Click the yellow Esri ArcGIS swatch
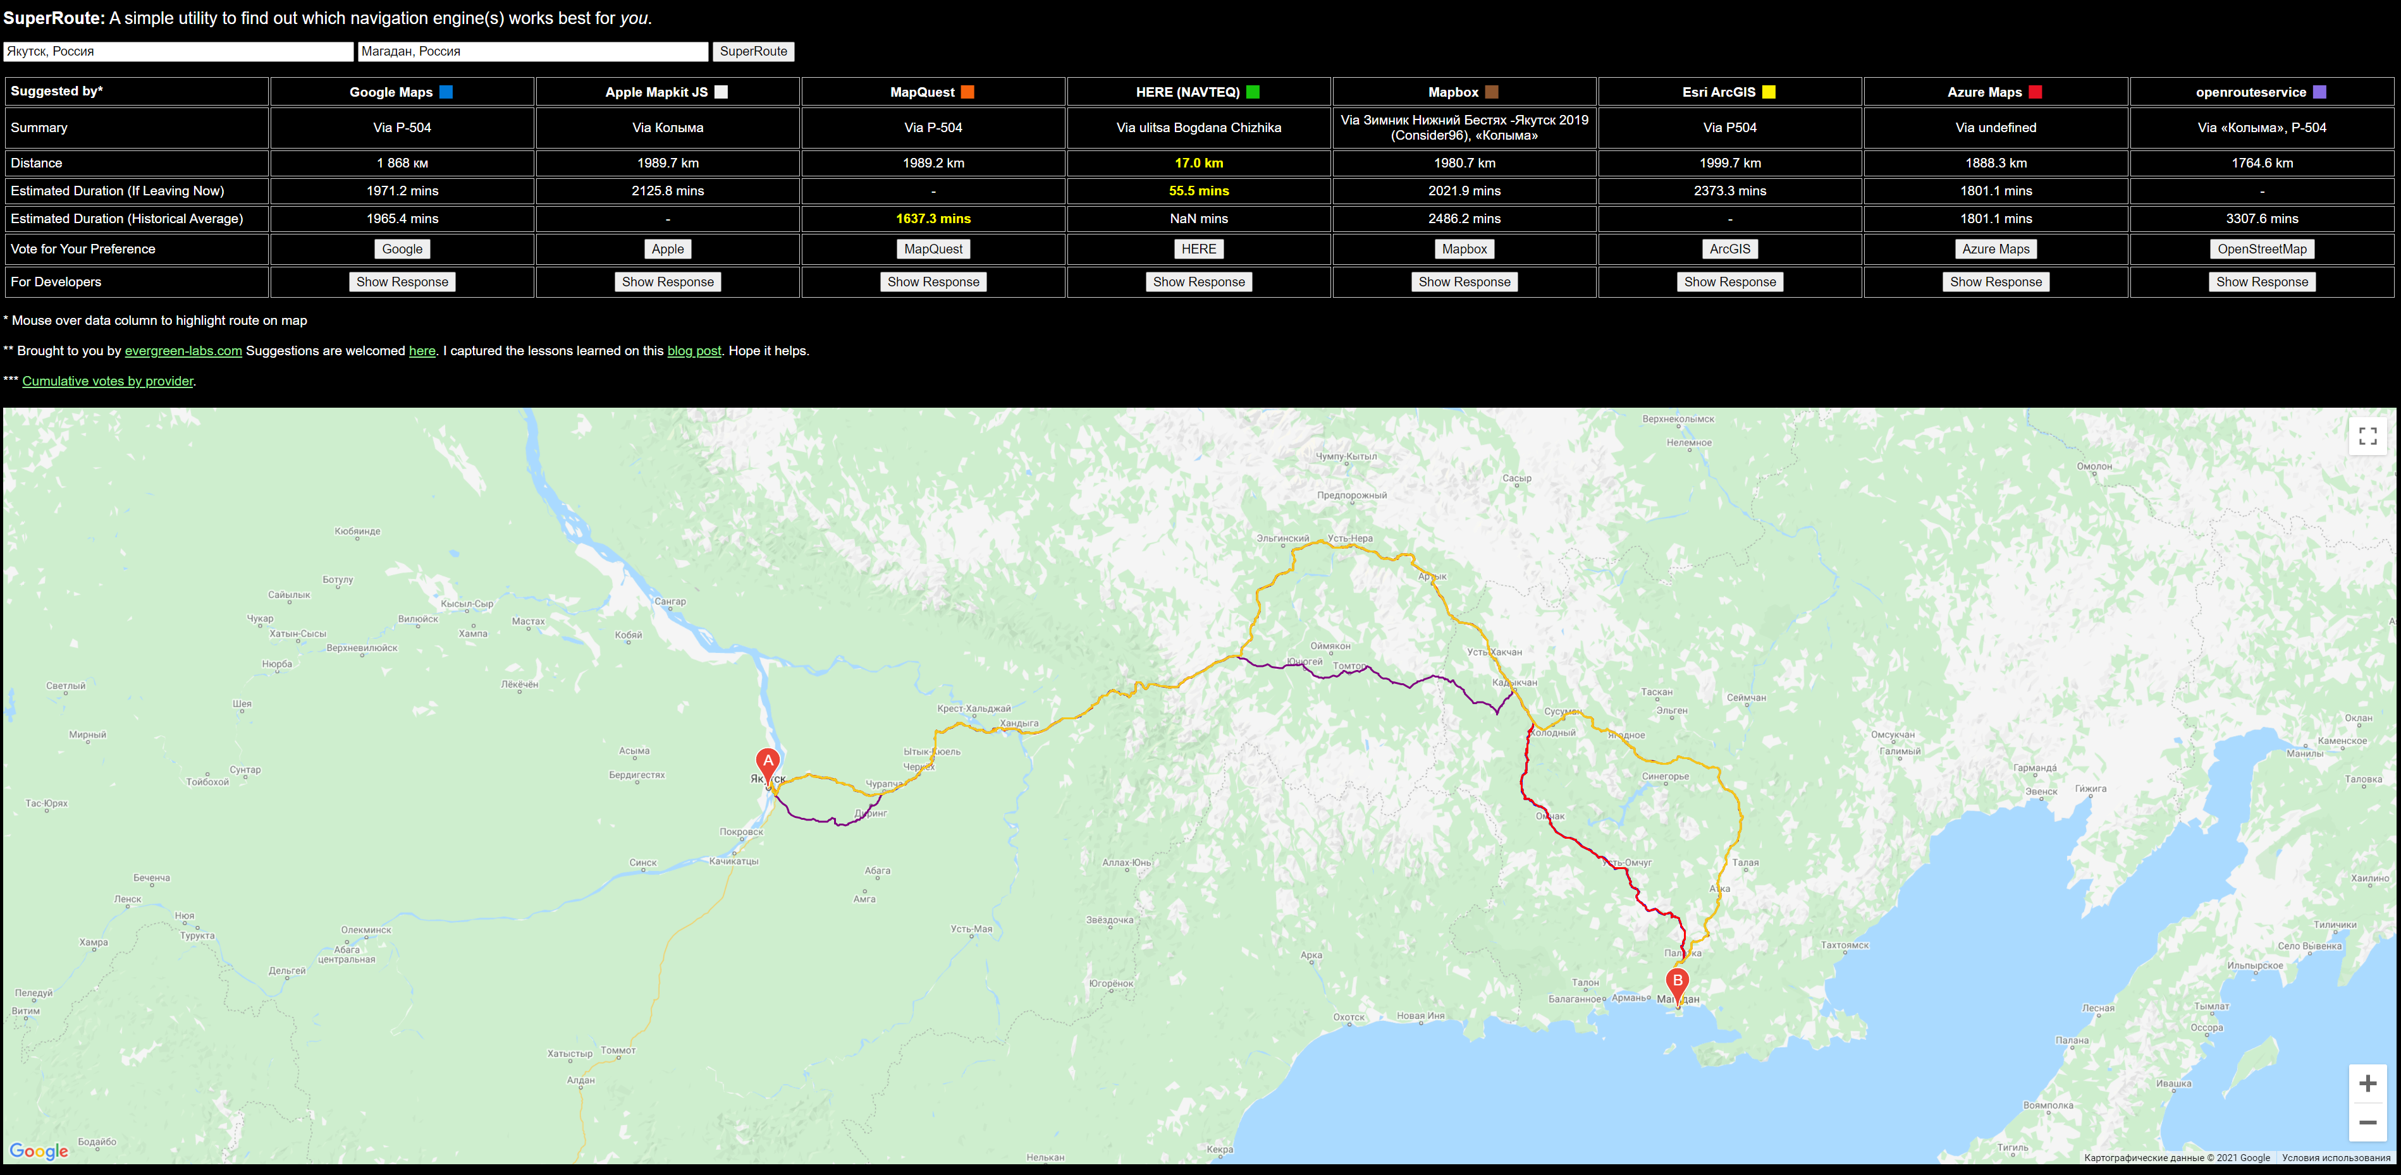The width and height of the screenshot is (2401, 1175). (1769, 91)
